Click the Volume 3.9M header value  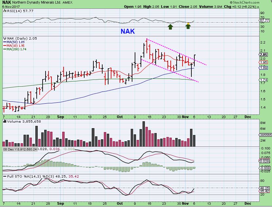(x=211, y=7)
